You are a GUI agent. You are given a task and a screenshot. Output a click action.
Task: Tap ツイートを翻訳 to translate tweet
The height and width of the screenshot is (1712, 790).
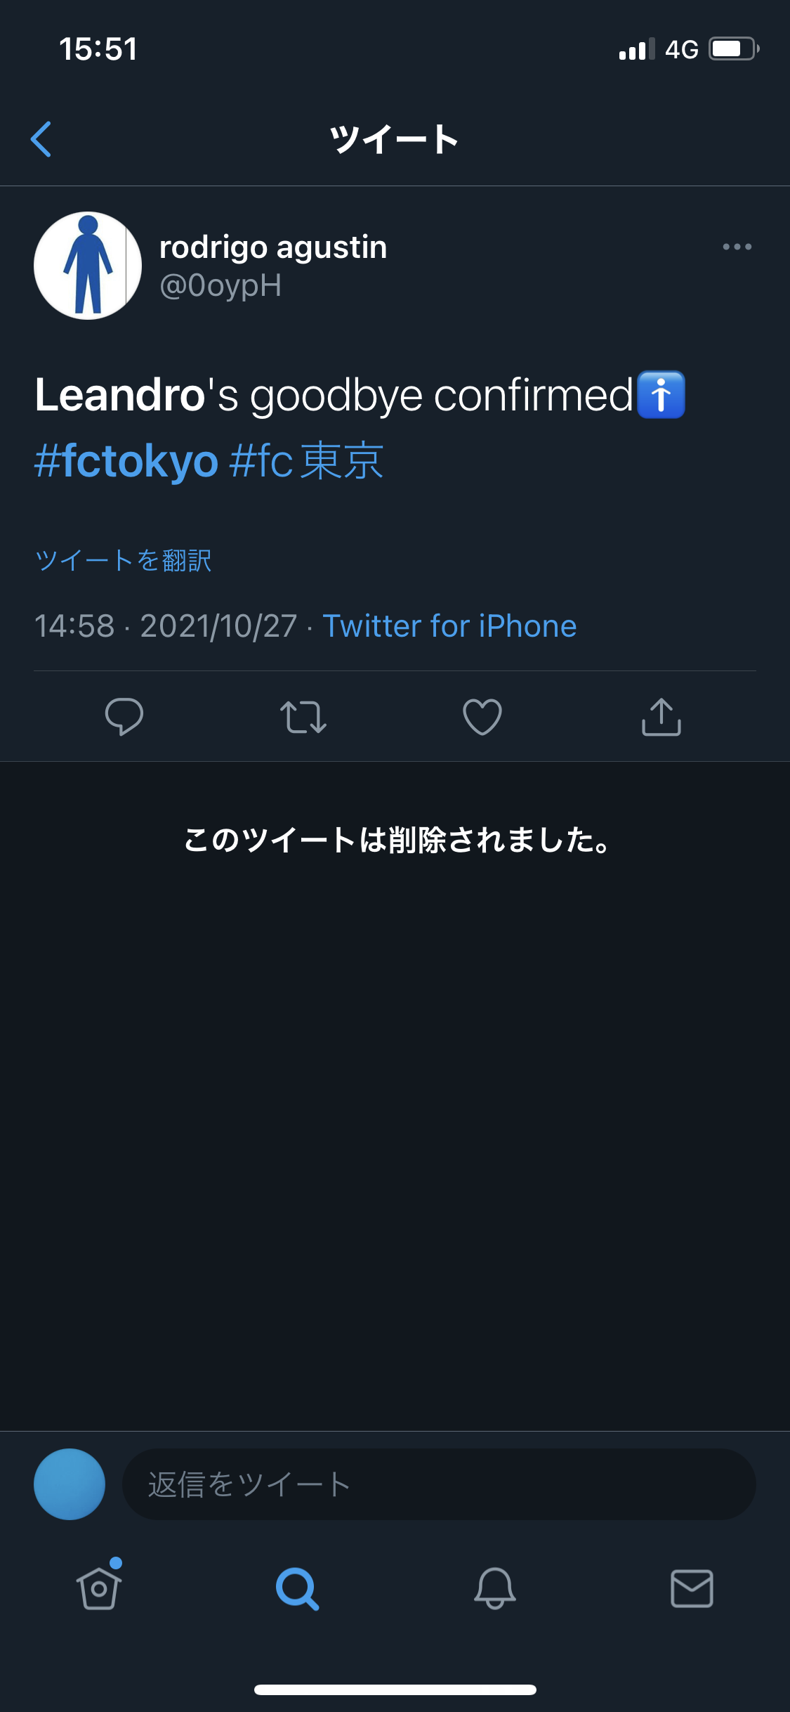(x=124, y=560)
